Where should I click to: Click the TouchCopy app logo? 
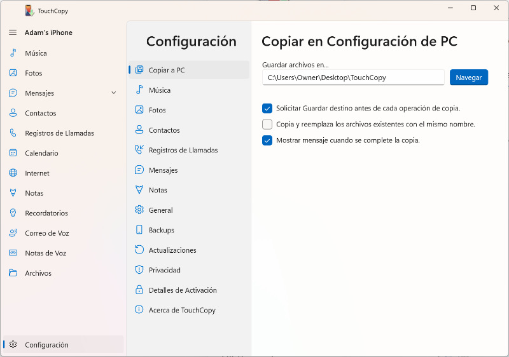(x=29, y=11)
